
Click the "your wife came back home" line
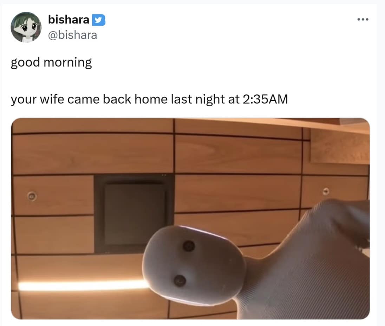(x=149, y=100)
